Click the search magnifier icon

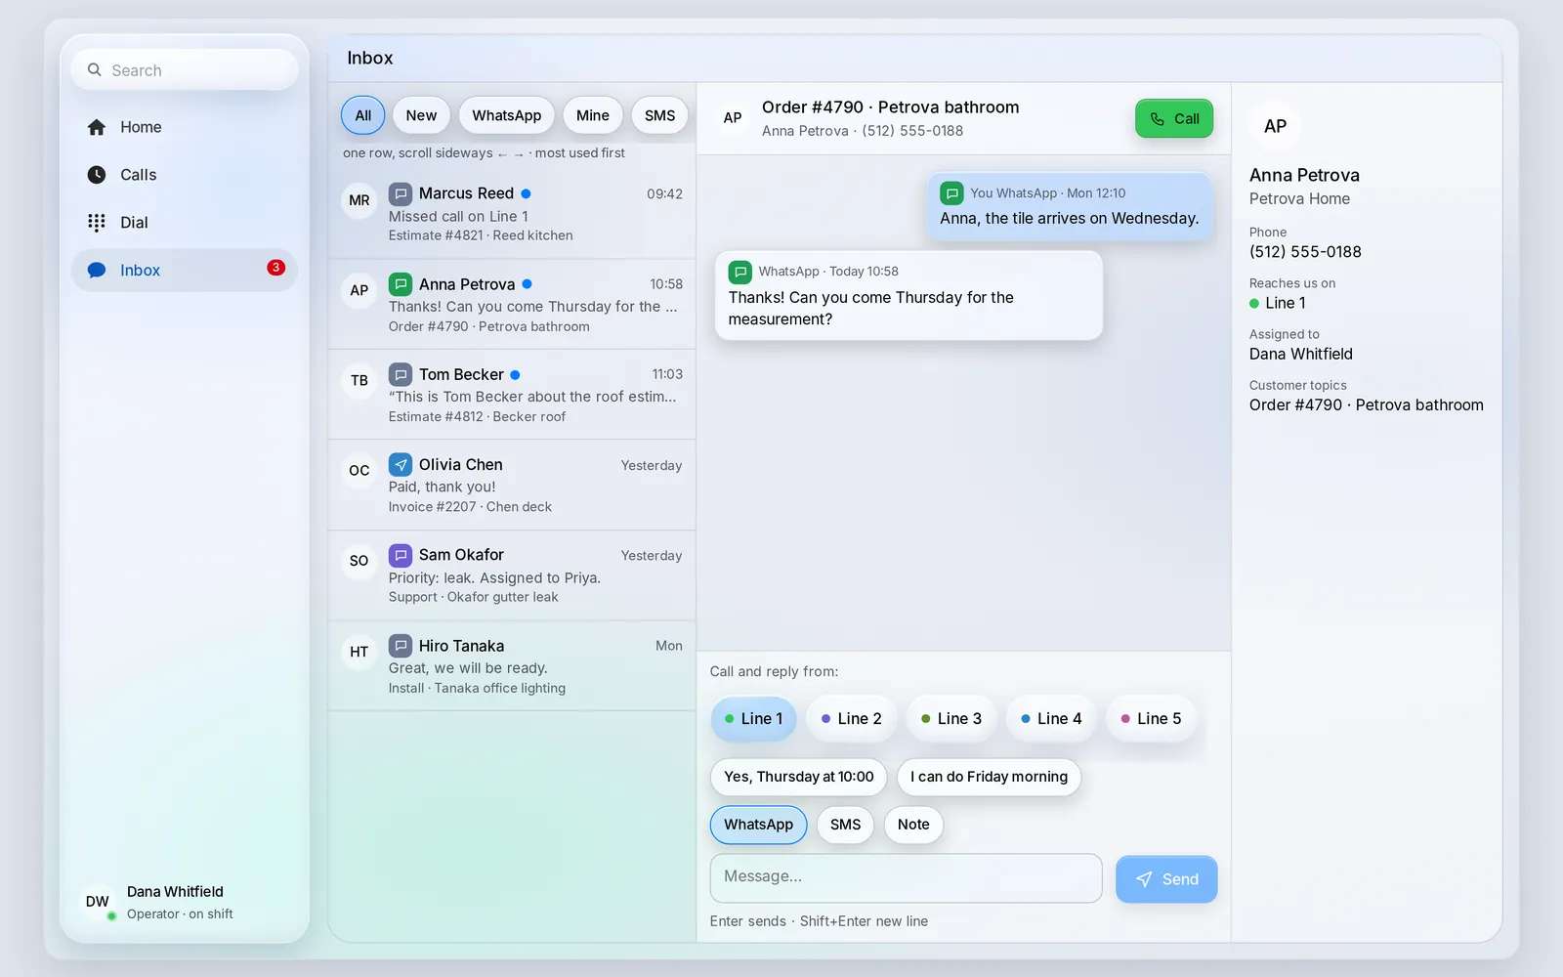tap(95, 70)
